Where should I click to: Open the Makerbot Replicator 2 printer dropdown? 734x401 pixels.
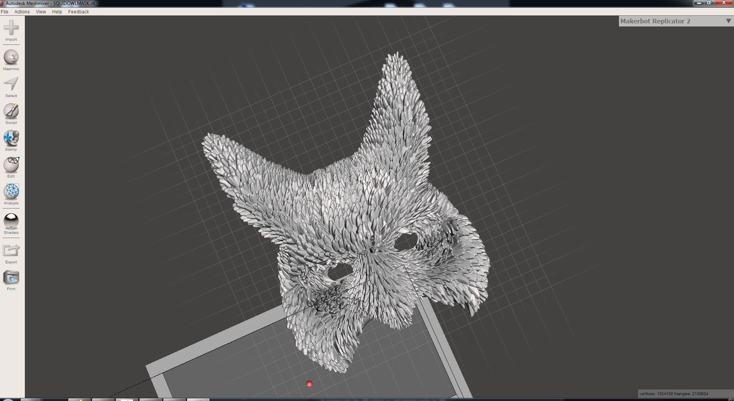[727, 21]
